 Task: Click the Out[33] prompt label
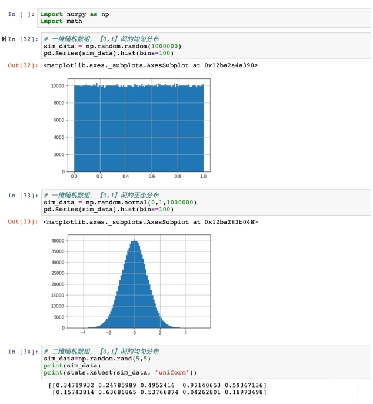tap(23, 221)
